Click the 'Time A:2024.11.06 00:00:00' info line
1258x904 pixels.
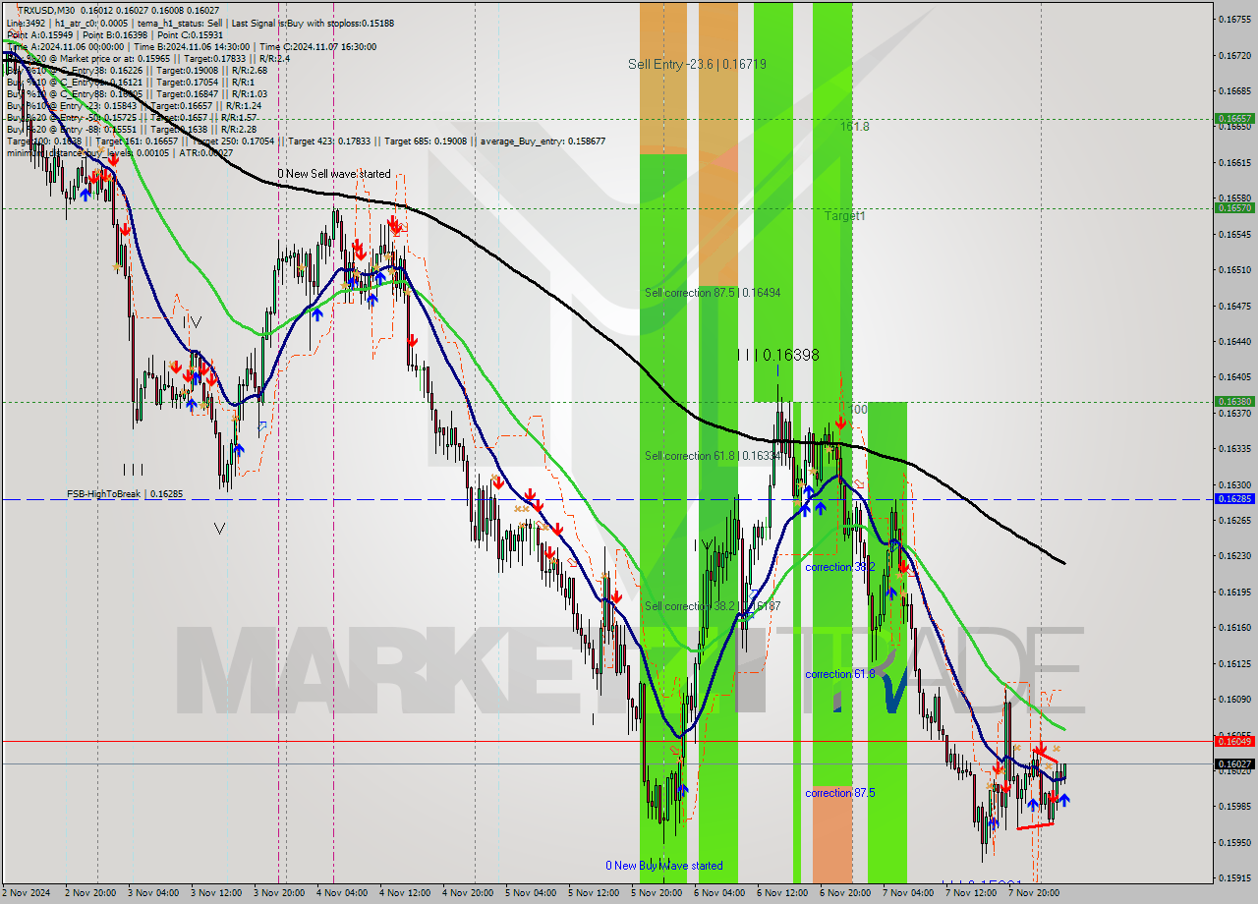point(191,46)
